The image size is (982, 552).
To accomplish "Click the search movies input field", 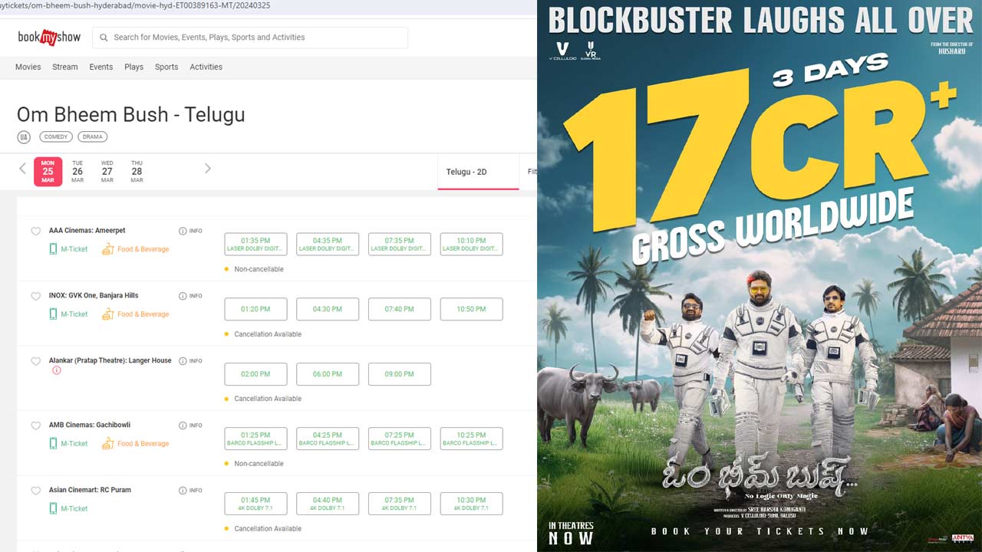I will pos(250,37).
